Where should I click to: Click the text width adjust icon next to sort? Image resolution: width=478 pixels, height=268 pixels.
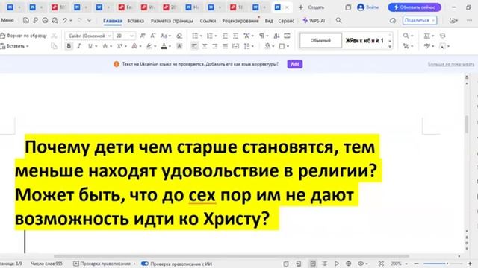tap(287, 36)
